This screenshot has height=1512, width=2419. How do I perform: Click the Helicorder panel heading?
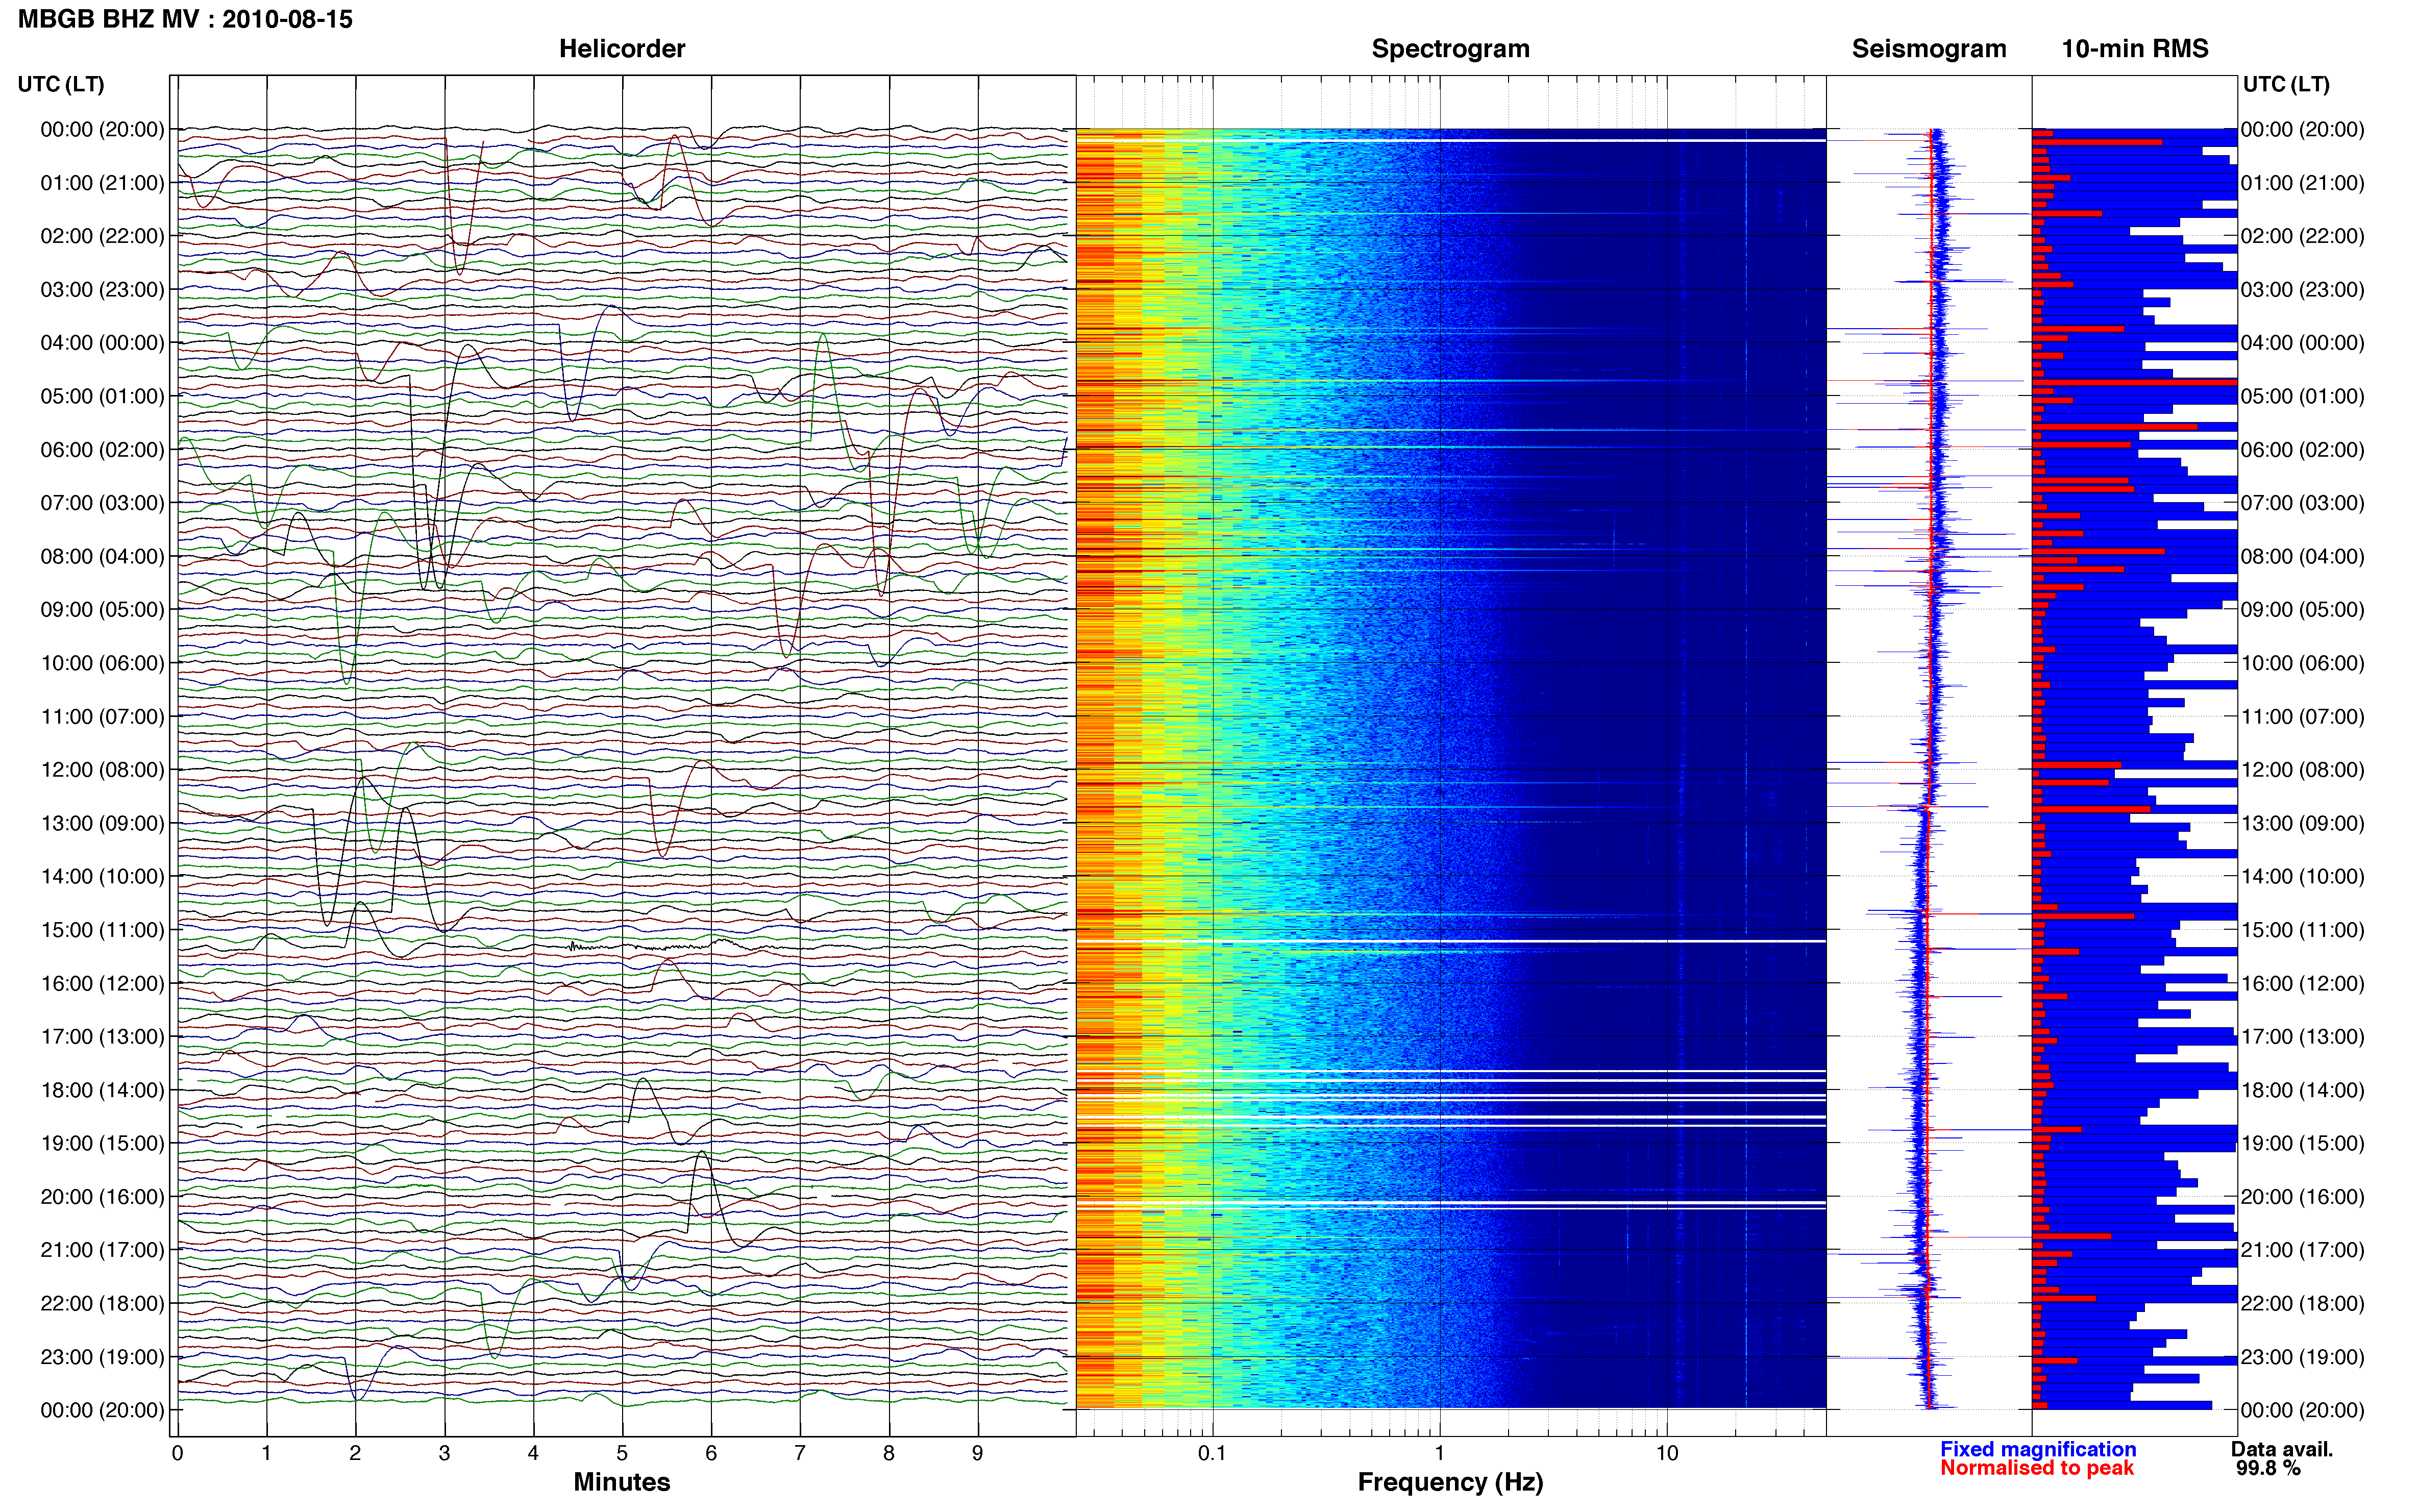(621, 49)
